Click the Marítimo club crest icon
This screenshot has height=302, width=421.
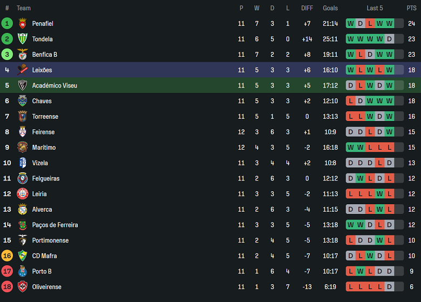(23, 147)
